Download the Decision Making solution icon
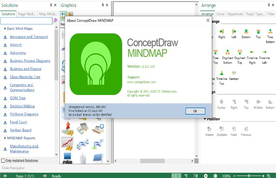 pyautogui.click(x=5, y=106)
